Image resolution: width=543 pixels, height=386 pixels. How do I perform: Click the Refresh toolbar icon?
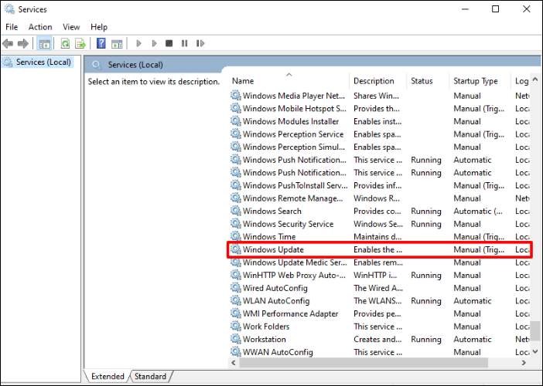(x=65, y=44)
